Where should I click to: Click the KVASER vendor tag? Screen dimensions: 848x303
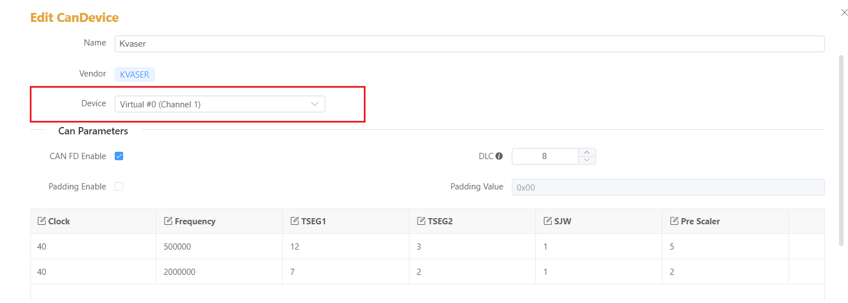[x=134, y=74]
